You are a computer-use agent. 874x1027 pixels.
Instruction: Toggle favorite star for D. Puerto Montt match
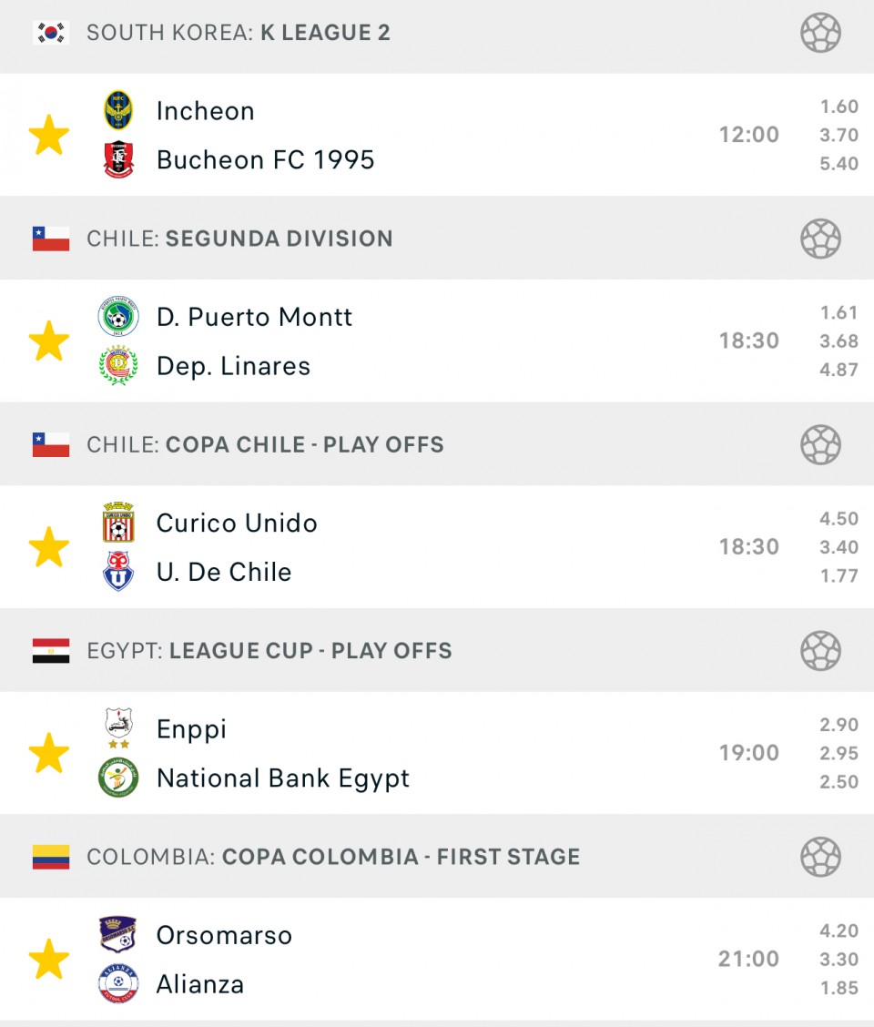(x=49, y=341)
